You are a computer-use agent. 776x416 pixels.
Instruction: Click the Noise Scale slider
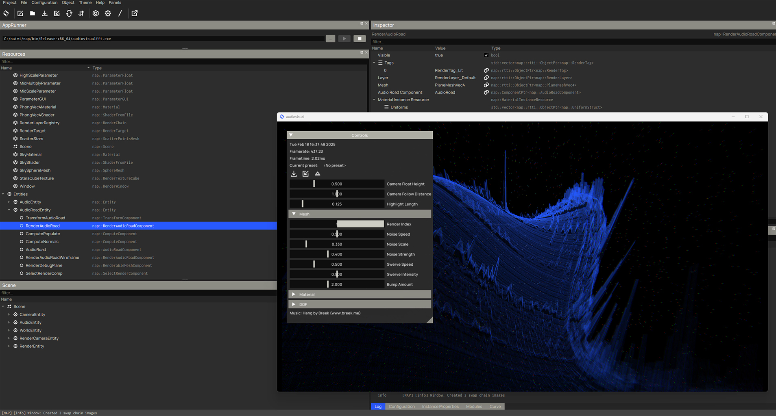tap(336, 244)
